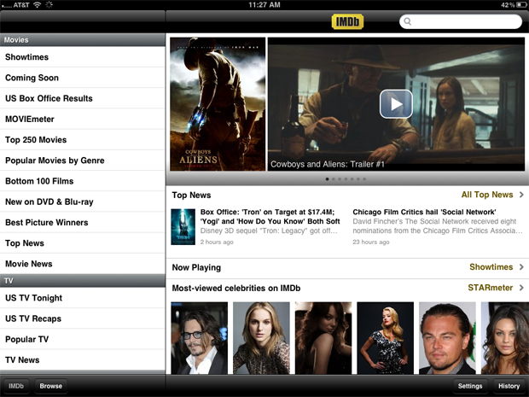
Task: Open STARmeter link
Action: [x=491, y=288]
